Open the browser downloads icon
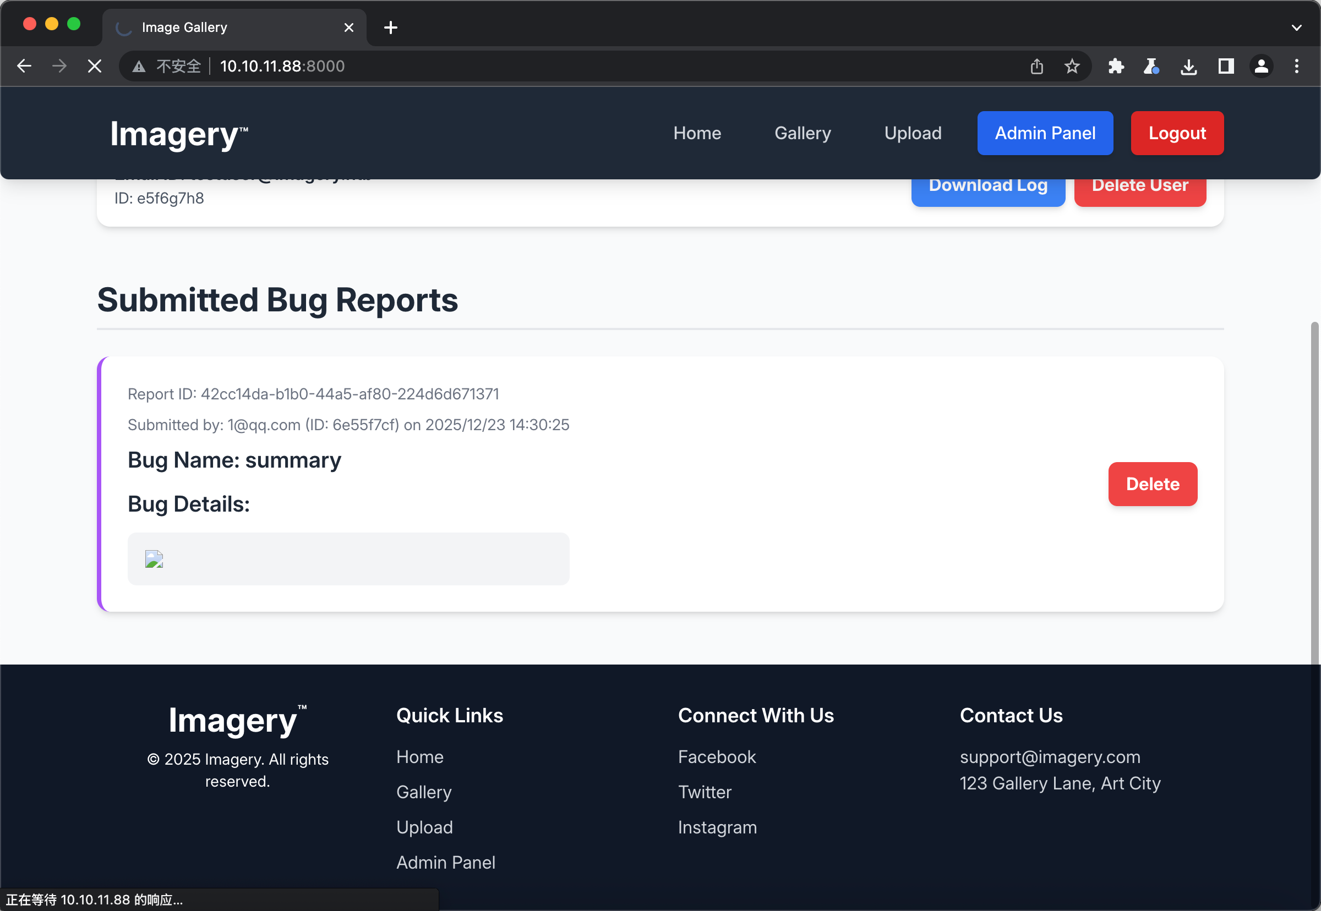 coord(1188,66)
